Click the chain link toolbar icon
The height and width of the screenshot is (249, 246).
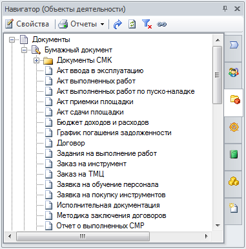point(161,24)
